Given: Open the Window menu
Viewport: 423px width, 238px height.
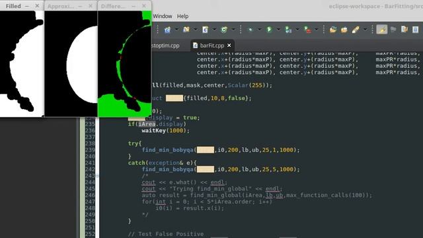Looking at the screenshot, I should [x=163, y=16].
